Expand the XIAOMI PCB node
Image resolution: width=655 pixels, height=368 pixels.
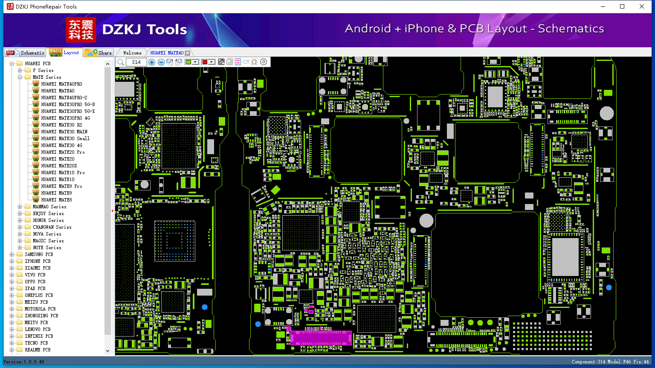pyautogui.click(x=12, y=268)
